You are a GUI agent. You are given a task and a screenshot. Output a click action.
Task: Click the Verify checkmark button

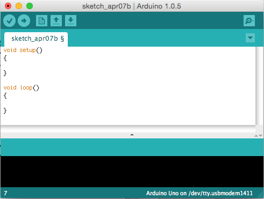pyautogui.click(x=9, y=21)
